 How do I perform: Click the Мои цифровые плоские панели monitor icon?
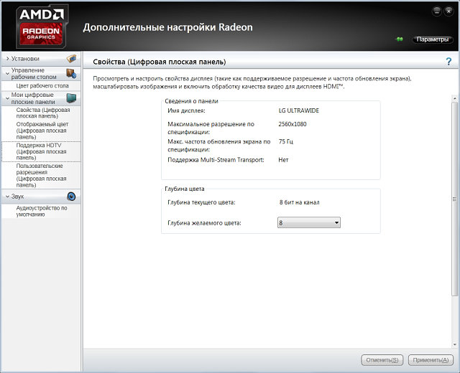click(71, 98)
